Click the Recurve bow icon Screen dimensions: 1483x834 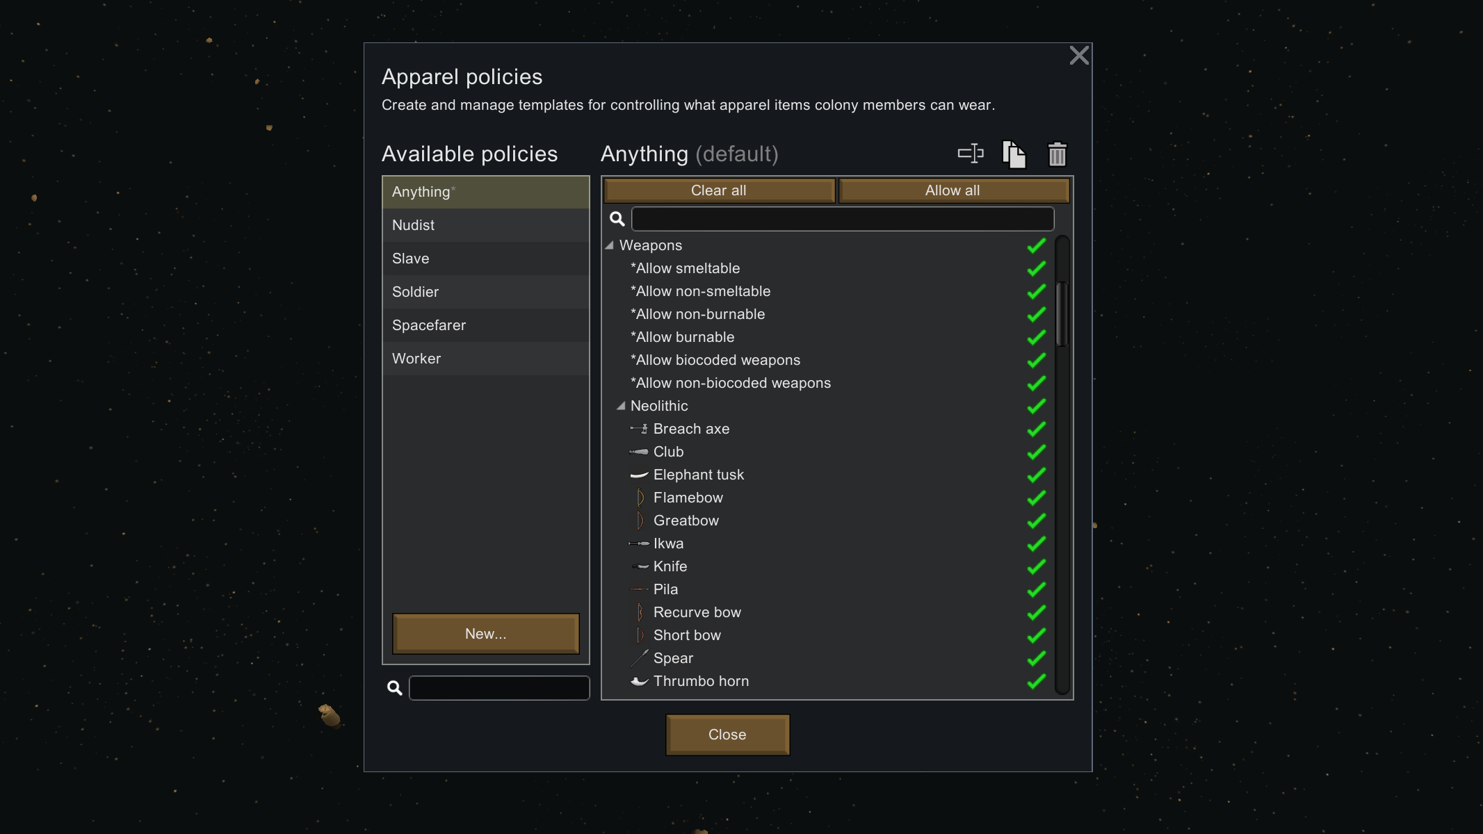click(x=640, y=612)
